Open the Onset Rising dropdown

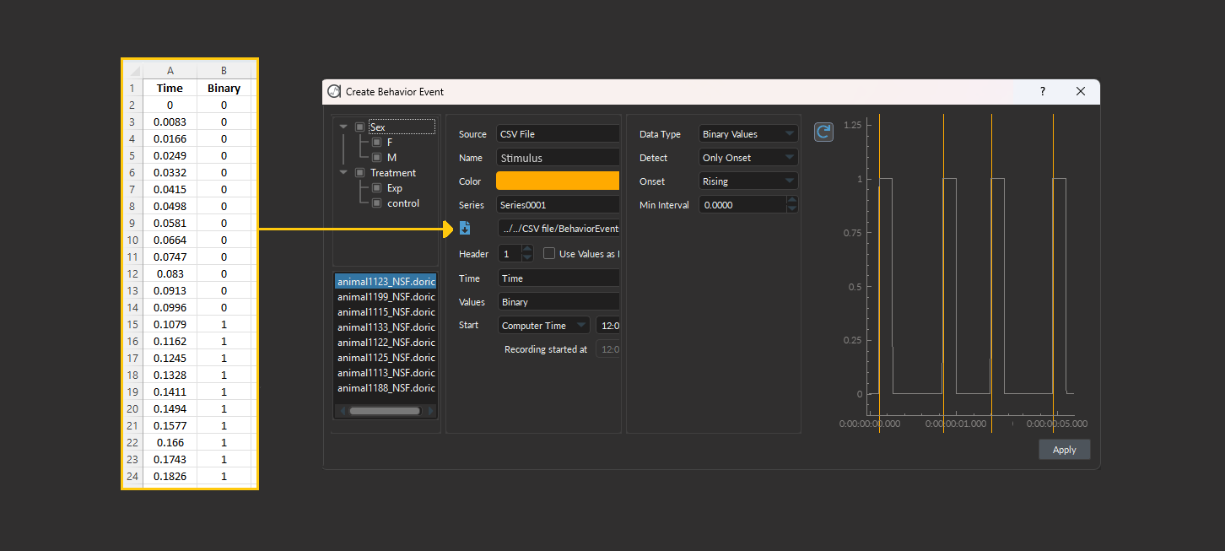coord(748,181)
